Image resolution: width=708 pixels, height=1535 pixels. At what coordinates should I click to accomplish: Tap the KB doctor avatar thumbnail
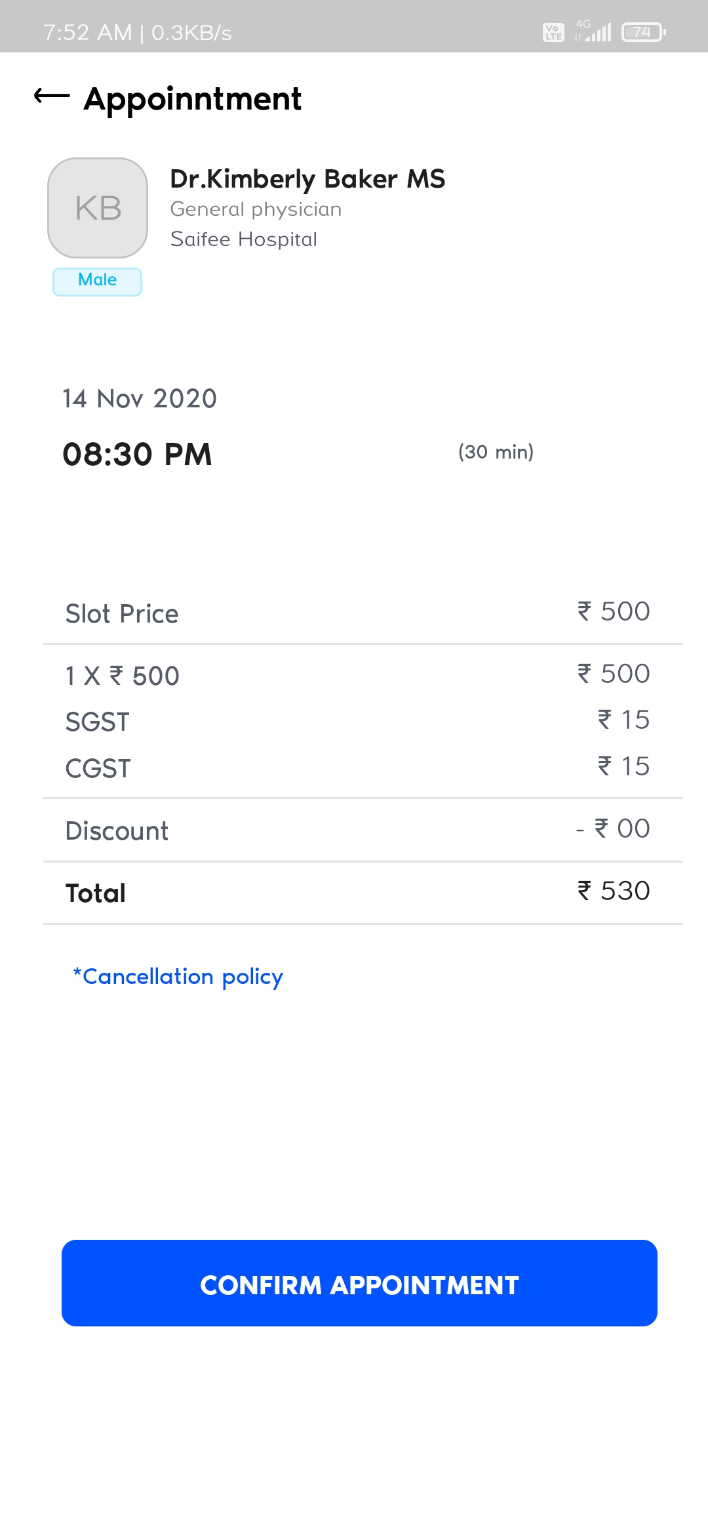(x=98, y=208)
